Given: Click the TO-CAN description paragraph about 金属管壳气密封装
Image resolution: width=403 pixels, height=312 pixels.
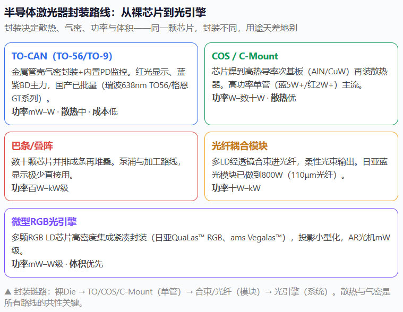Looking at the screenshot, I should click(100, 85).
